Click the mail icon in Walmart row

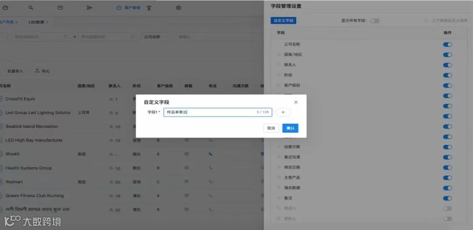(187, 181)
